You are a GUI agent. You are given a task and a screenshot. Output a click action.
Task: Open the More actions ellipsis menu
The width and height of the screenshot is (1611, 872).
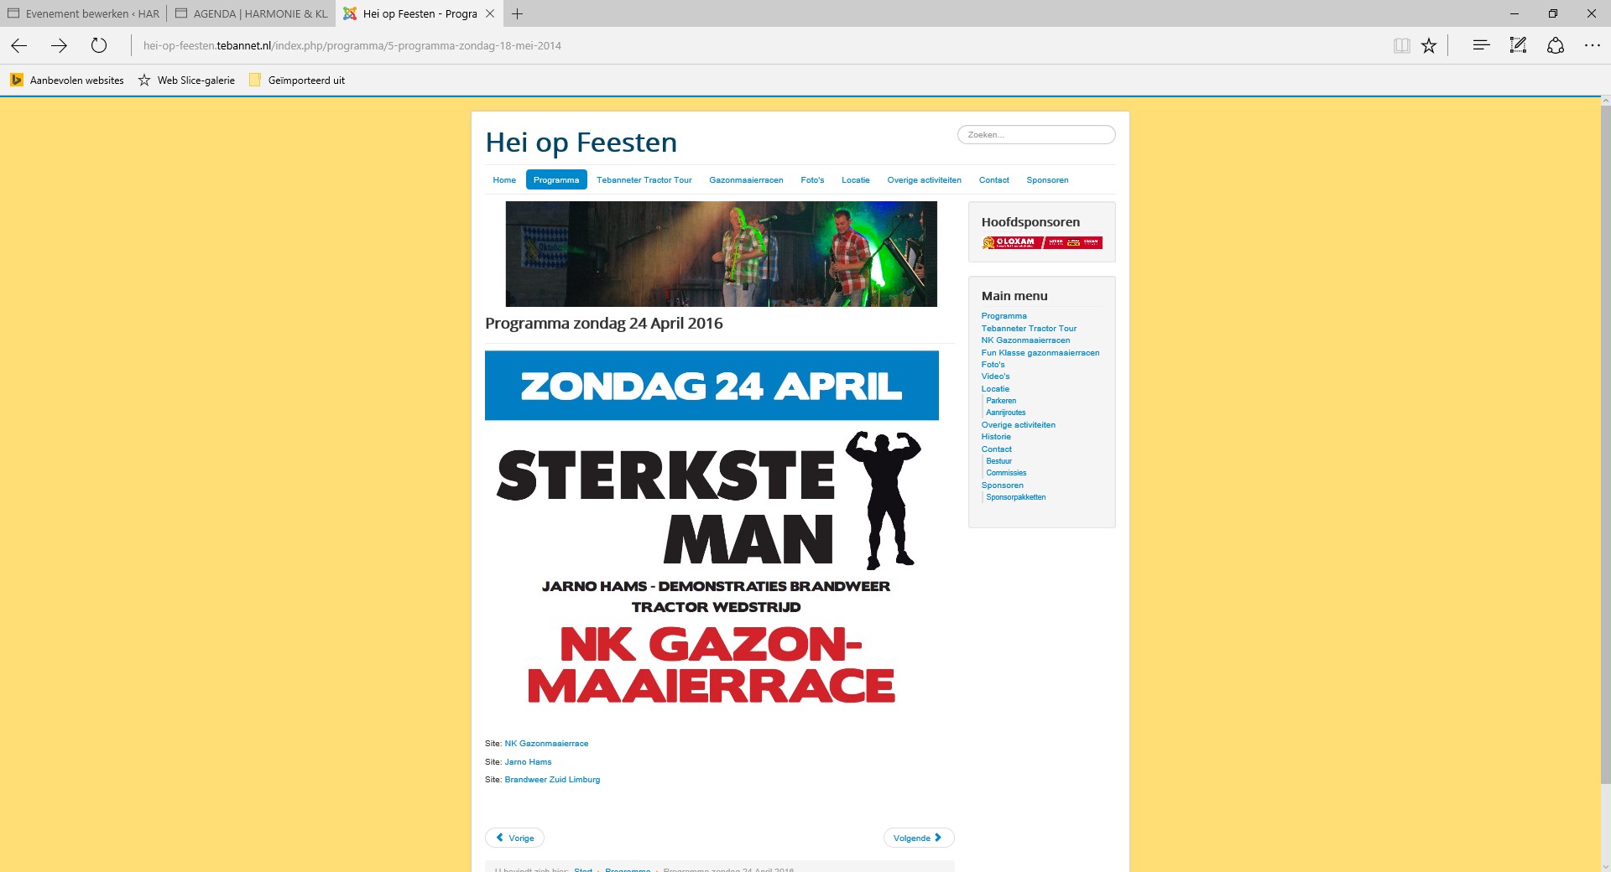coord(1593,45)
